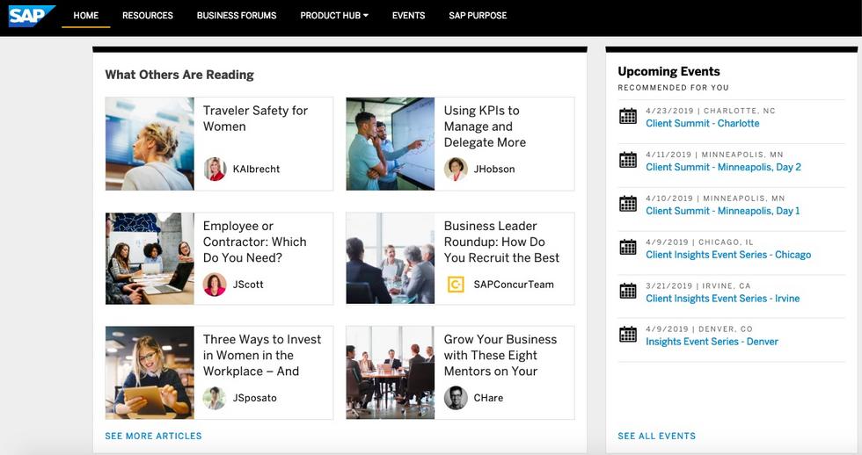This screenshot has width=862, height=455.
Task: Click the See All Events link
Action: click(656, 437)
